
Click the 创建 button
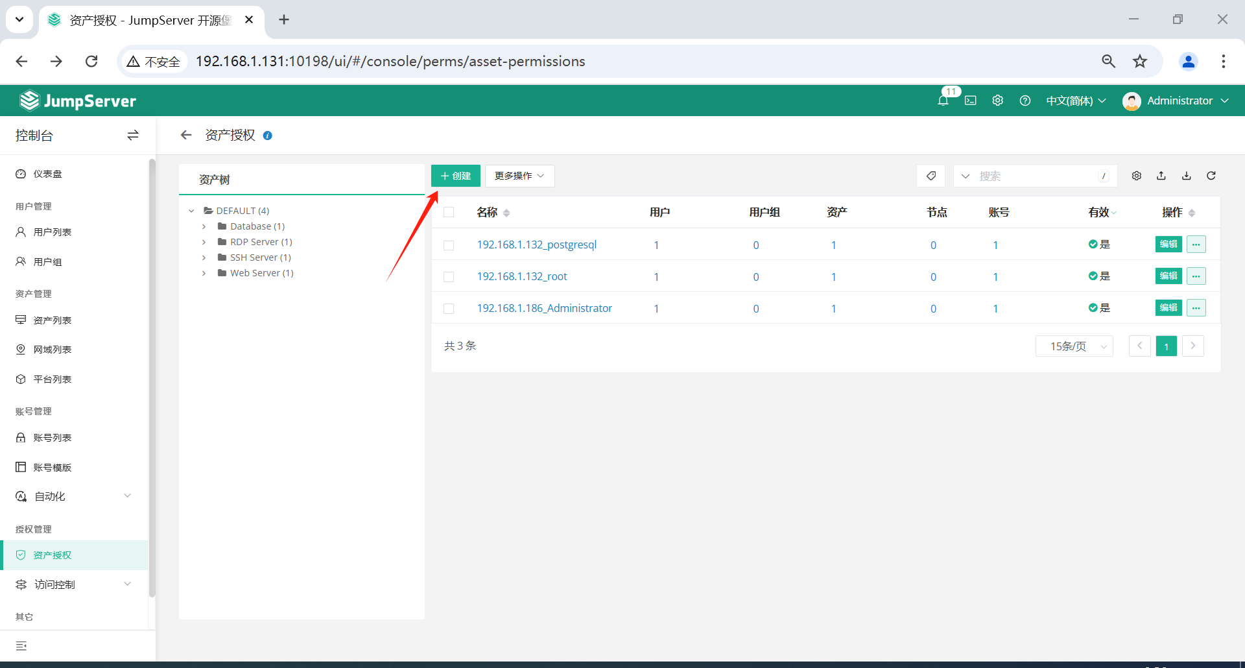[455, 176]
